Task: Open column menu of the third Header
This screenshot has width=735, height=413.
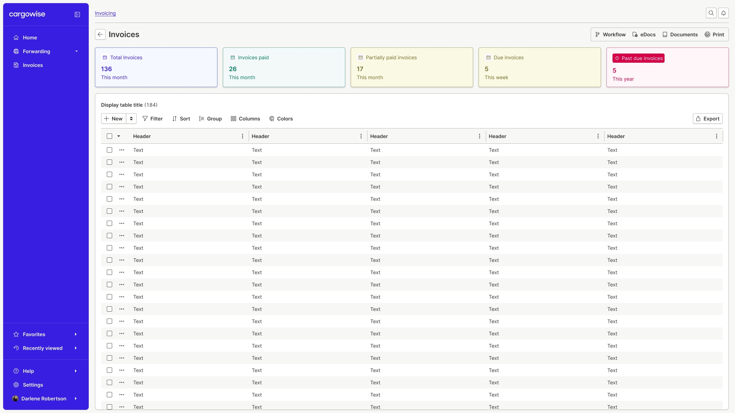Action: 480,136
